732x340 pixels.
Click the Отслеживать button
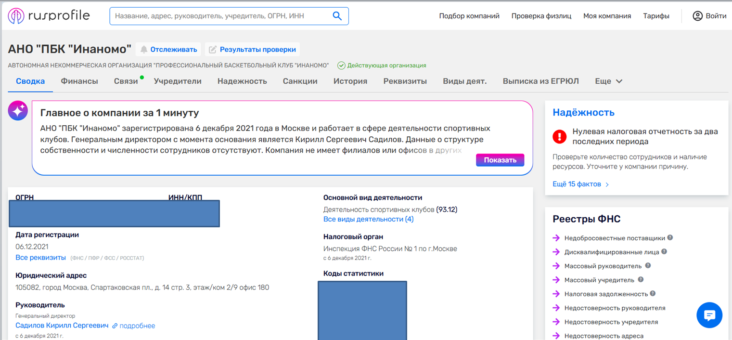tap(168, 49)
